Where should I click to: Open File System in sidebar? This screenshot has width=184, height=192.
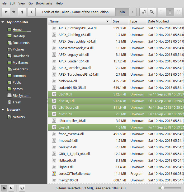[x=21, y=96]
